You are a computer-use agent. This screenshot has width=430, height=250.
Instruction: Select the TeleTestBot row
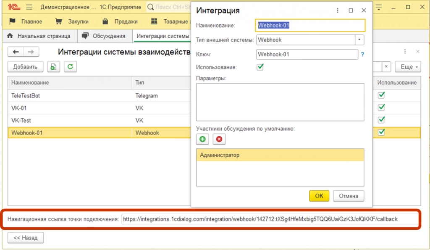click(99, 96)
